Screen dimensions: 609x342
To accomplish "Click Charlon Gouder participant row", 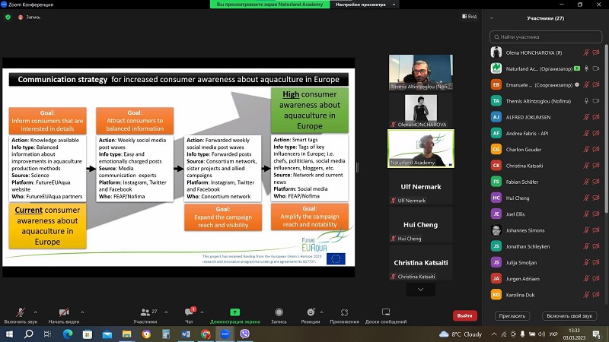I will coord(545,149).
